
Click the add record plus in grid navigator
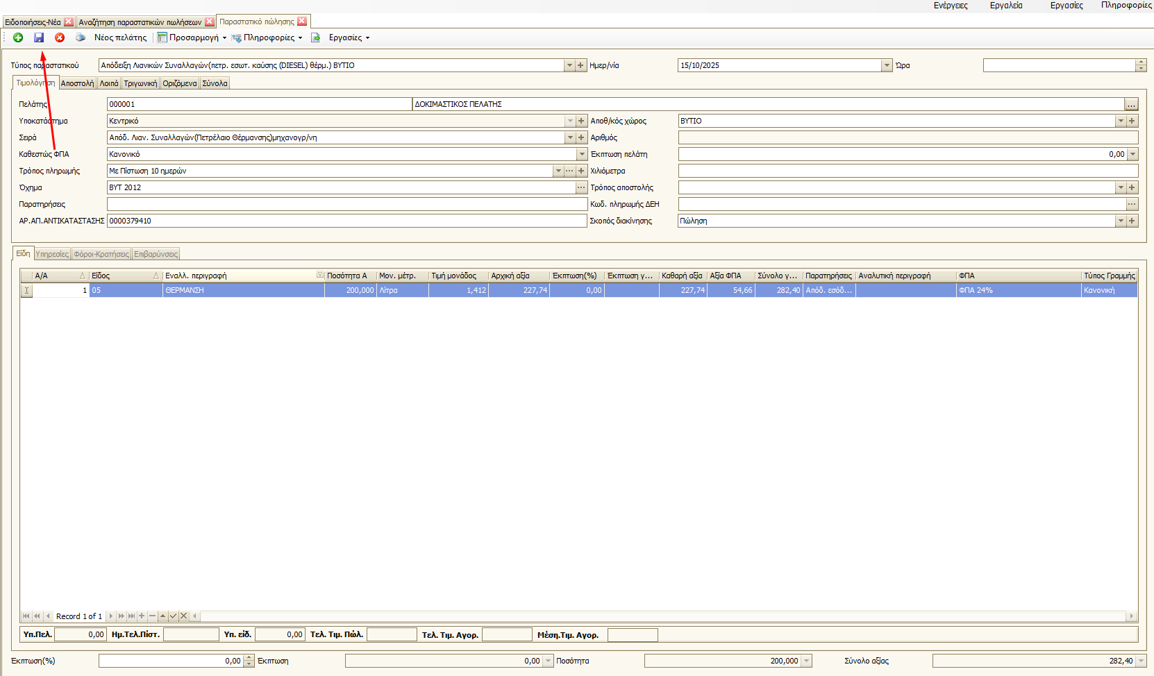[x=142, y=616]
